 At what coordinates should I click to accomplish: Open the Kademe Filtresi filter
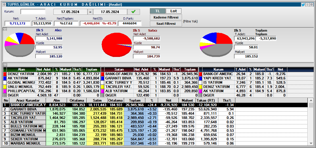point(166,17)
